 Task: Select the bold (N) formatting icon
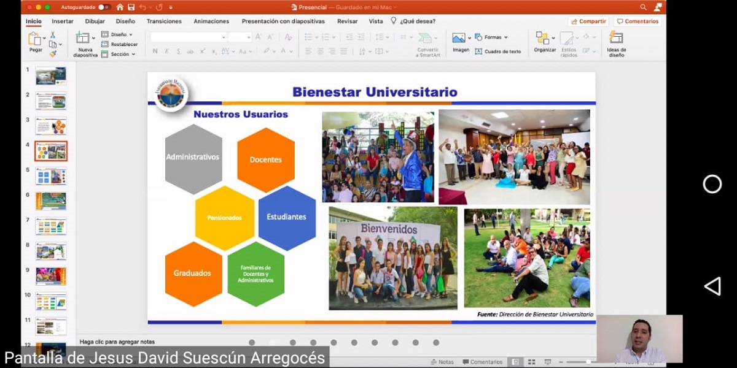pyautogui.click(x=155, y=50)
